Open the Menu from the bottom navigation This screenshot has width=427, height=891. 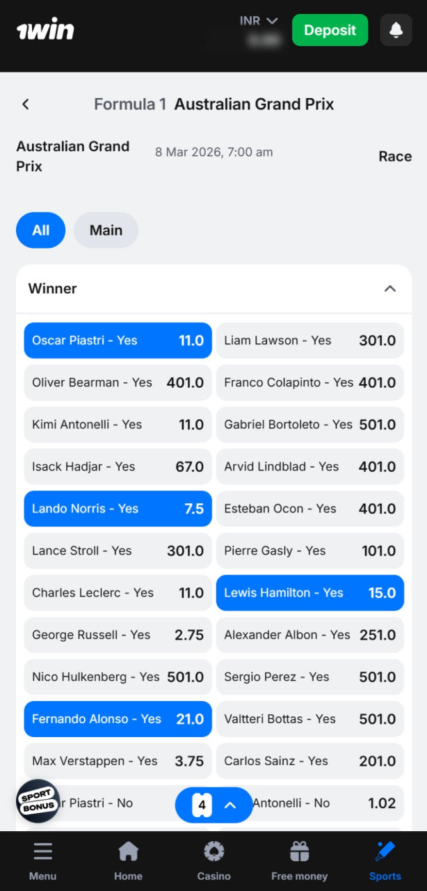click(x=42, y=860)
